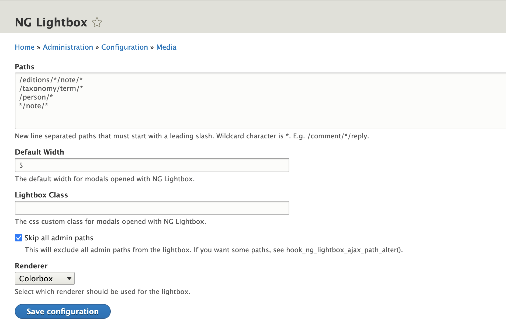Click the '/taxonomy/term/*' path line
Screen dimensions: 506x328
pyautogui.click(x=51, y=88)
